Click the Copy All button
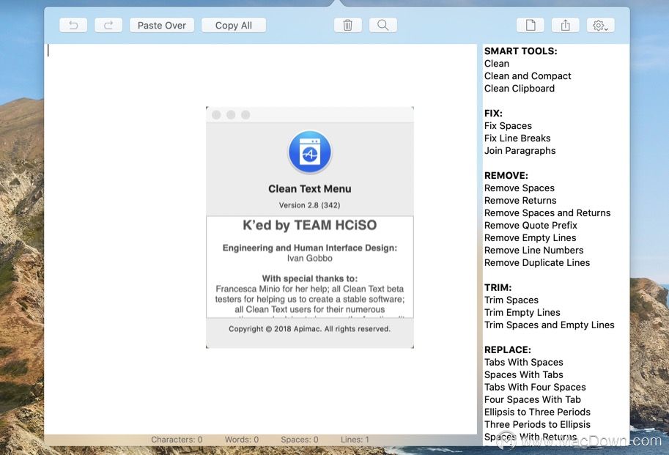This screenshot has width=669, height=455. pos(234,25)
